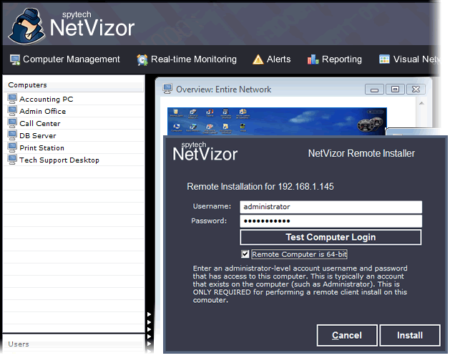This screenshot has width=450, height=358.
Task: Select Admin Office in the Computers list
Action: point(74,111)
